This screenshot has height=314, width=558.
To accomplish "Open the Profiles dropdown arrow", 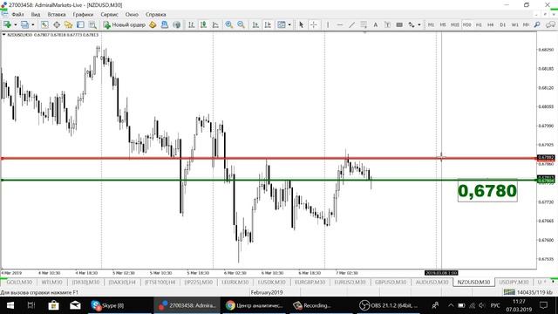I will point(33,24).
